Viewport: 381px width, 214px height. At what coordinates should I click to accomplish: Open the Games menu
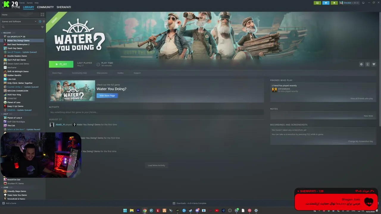click(29, 3)
